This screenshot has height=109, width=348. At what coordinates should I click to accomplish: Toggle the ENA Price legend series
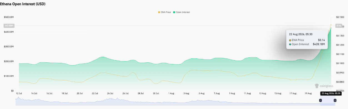(x=164, y=12)
